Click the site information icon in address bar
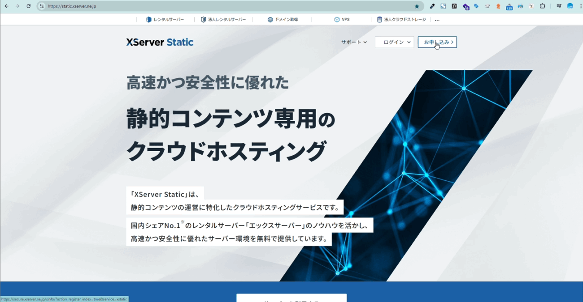 42,6
